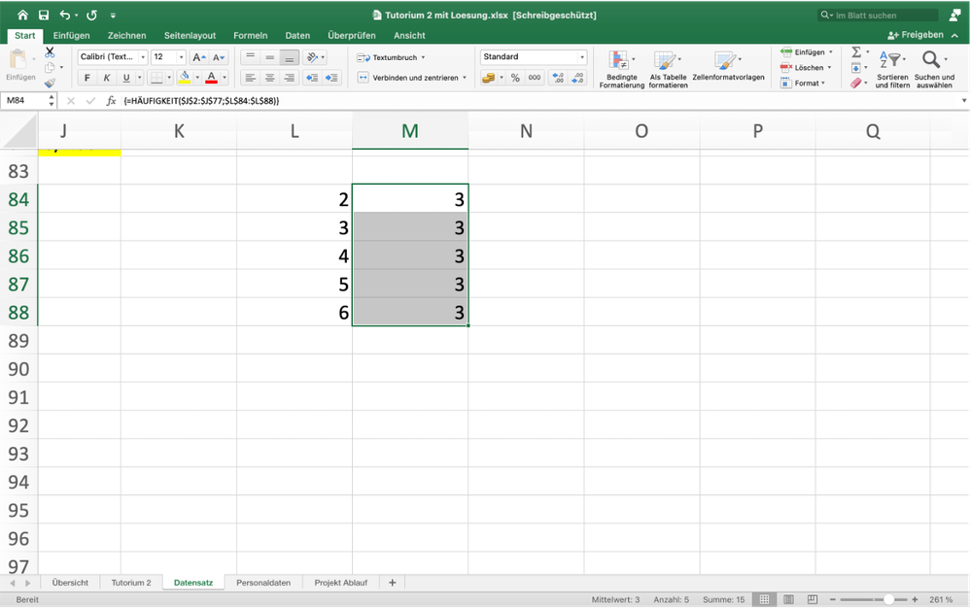The height and width of the screenshot is (608, 971).
Task: Toggle italic formatting (K)
Action: coord(107,78)
